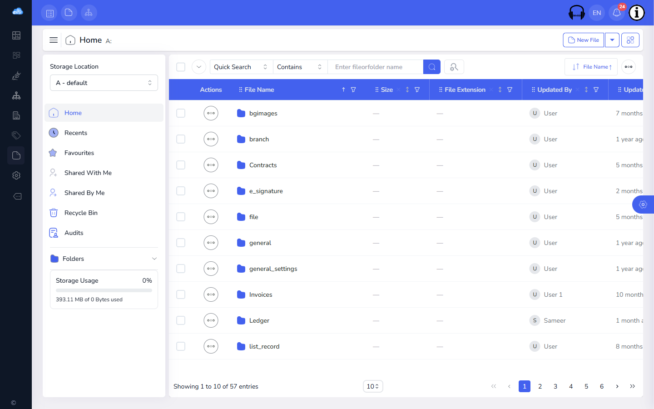
Task: Open the Contracts folder
Action: click(263, 165)
